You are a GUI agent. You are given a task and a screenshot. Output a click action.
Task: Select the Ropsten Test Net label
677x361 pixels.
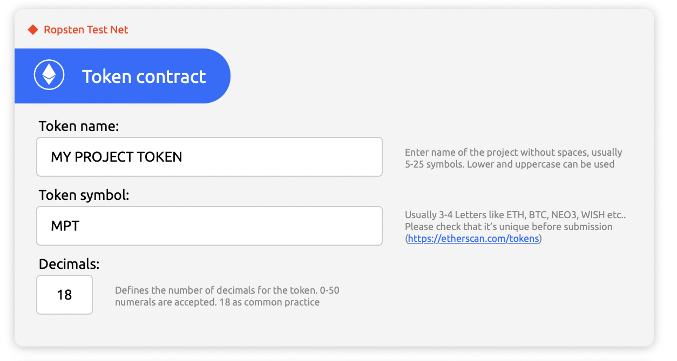coord(86,30)
